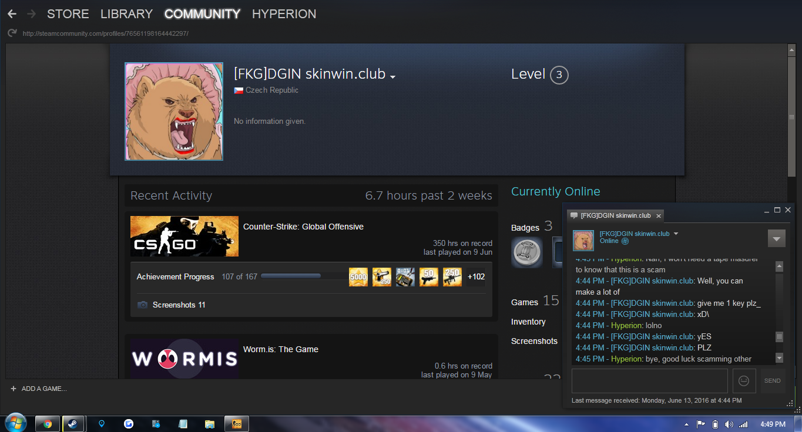Click the 5000 kills achievement icon
The height and width of the screenshot is (432, 802).
[x=358, y=277]
